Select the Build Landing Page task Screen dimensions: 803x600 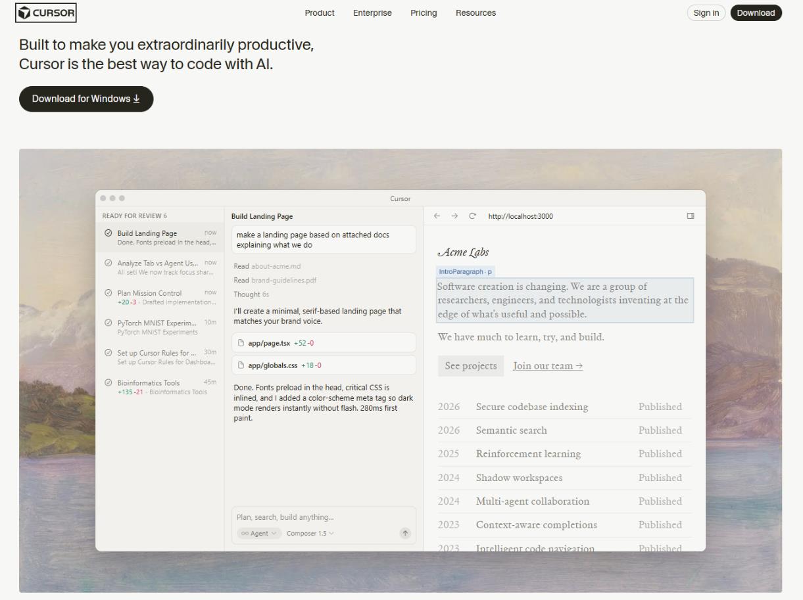(160, 237)
